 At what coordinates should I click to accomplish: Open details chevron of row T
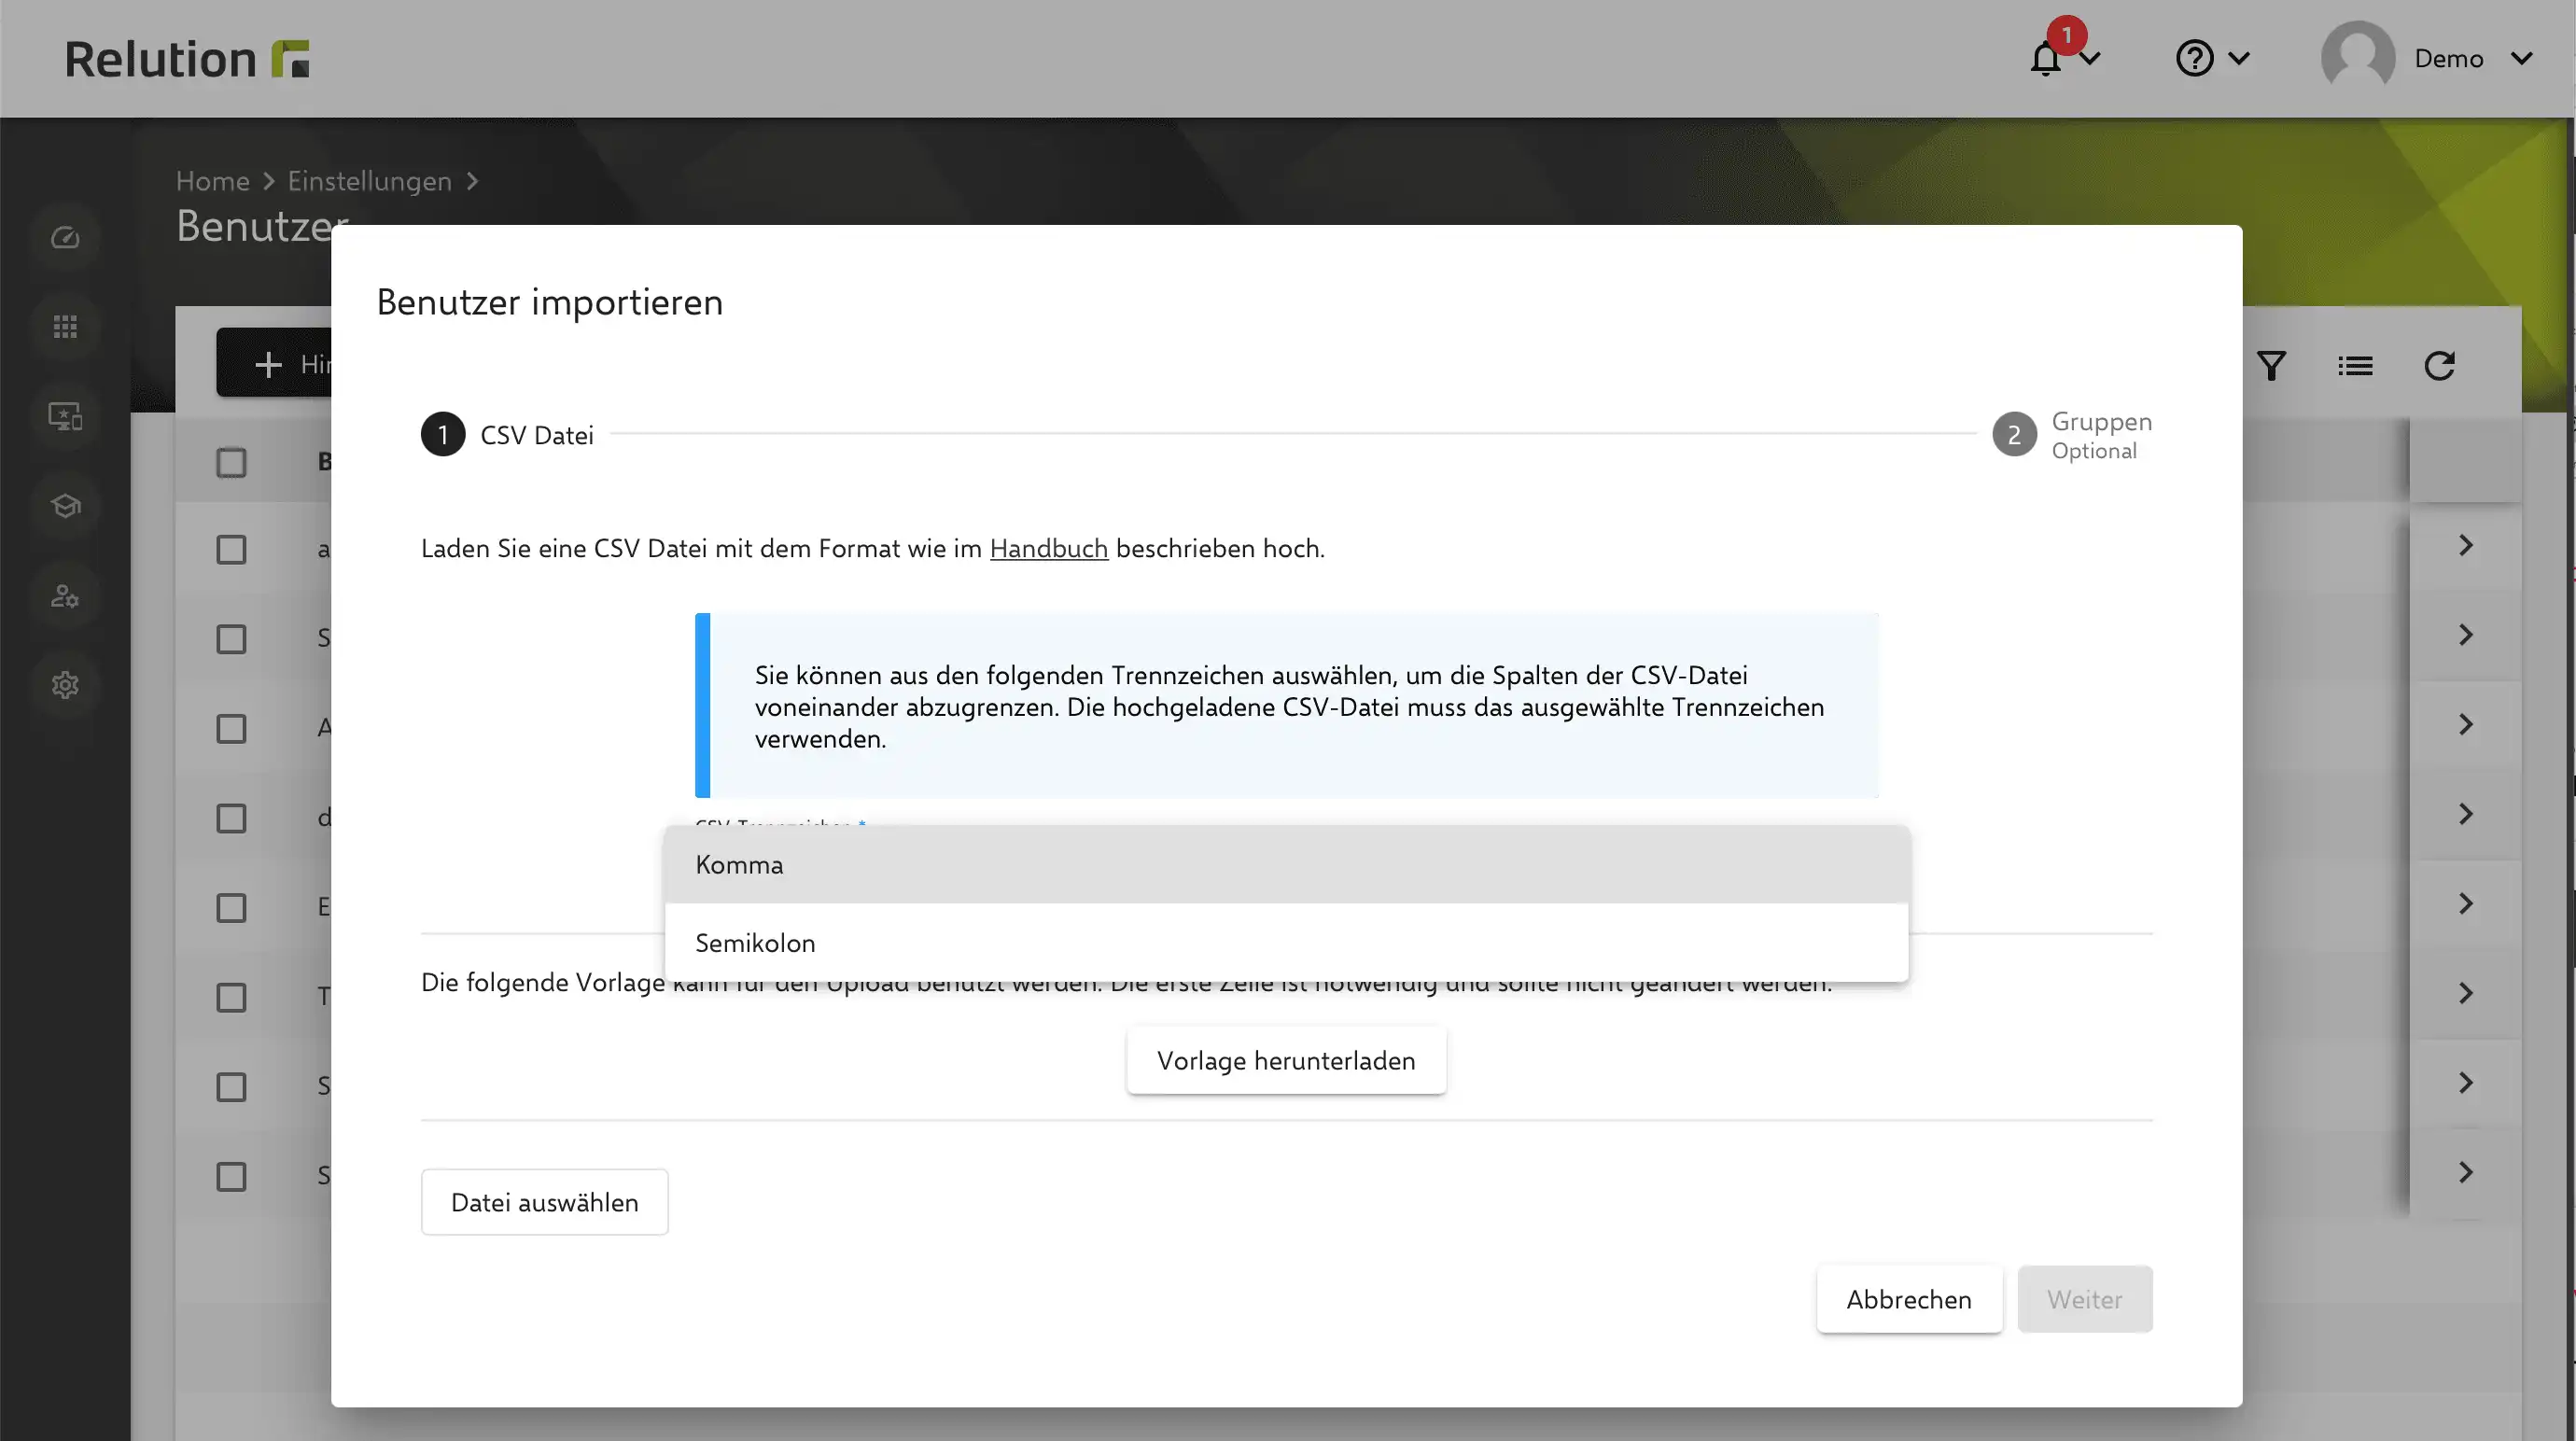[x=2465, y=993]
